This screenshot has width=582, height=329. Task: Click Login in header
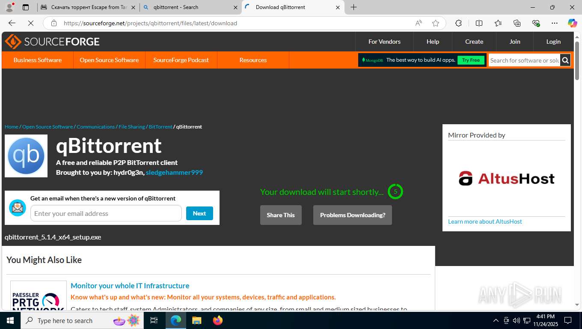tap(553, 42)
